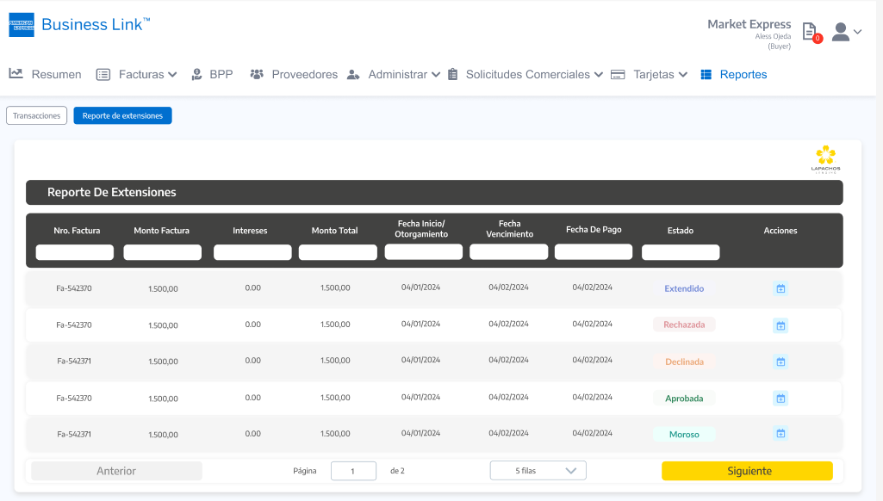Click the page number input box
This screenshot has height=501, width=883.
pyautogui.click(x=353, y=471)
